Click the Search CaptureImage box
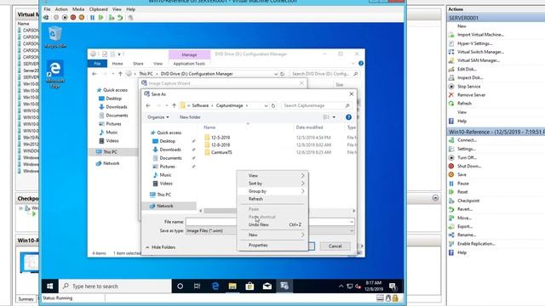Image resolution: width=545 pixels, height=306 pixels. coord(316,105)
